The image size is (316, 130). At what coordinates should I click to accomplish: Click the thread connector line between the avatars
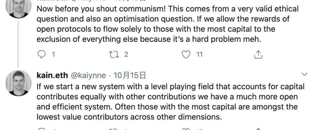(18, 44)
